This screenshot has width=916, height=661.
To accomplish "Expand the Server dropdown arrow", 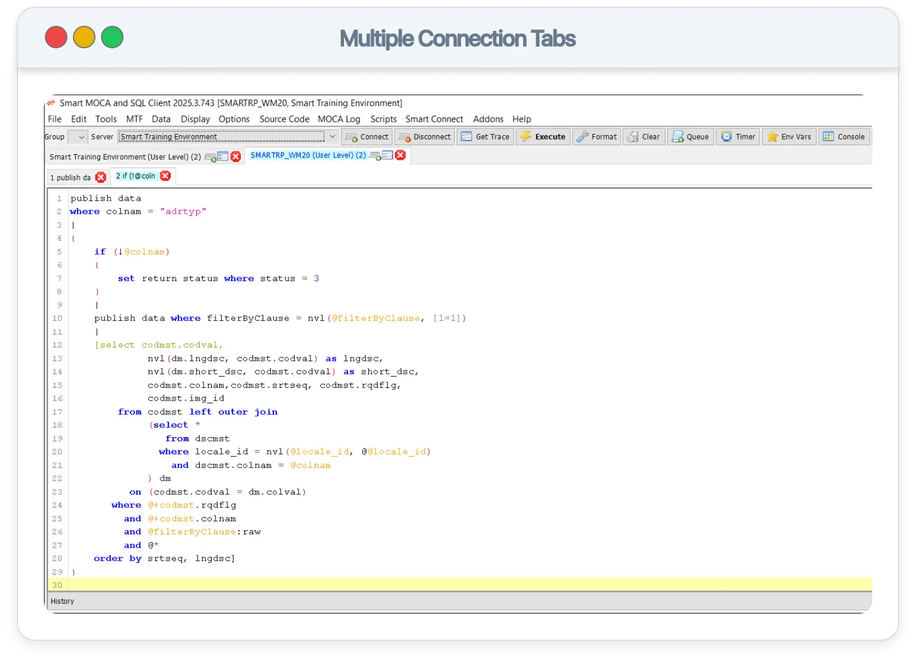I will [x=332, y=136].
